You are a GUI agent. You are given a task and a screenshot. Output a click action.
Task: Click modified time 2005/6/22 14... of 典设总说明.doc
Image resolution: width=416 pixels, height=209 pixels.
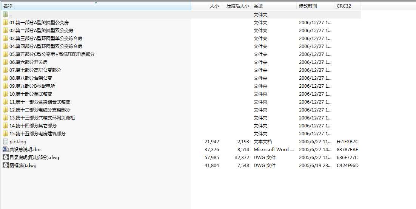[x=315, y=150]
